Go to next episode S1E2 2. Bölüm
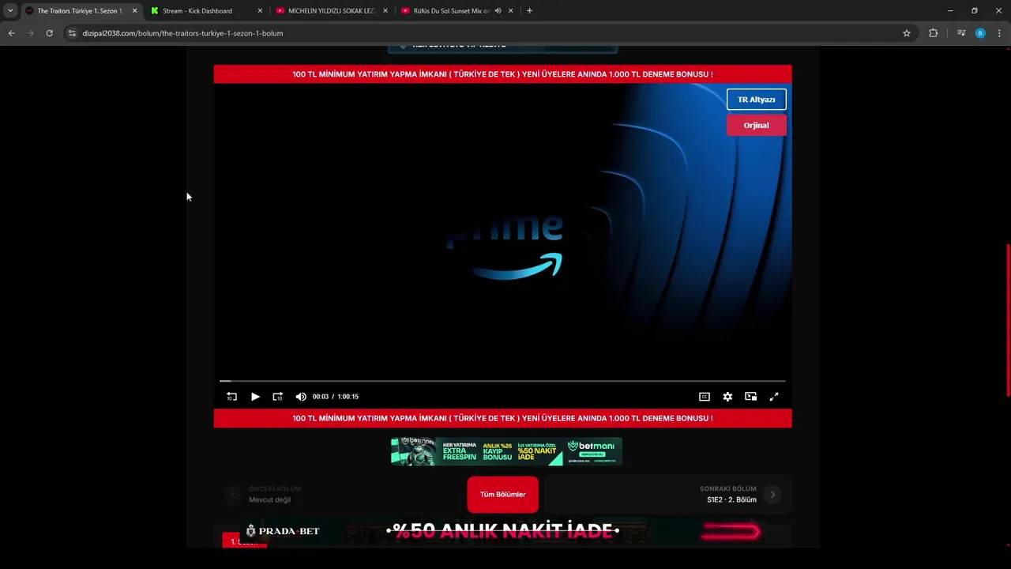The width and height of the screenshot is (1011, 569). pyautogui.click(x=668, y=495)
